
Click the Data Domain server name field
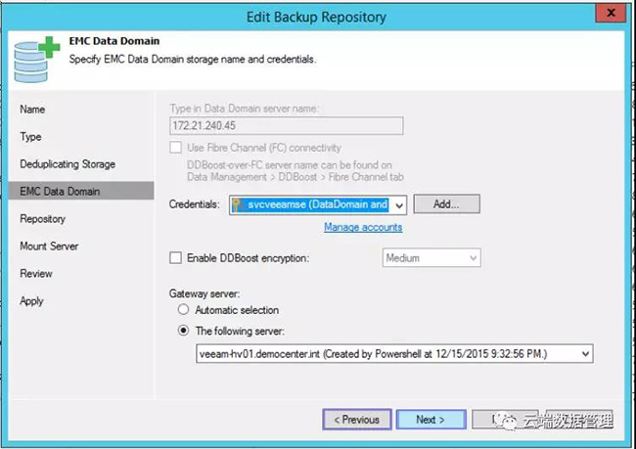point(287,126)
